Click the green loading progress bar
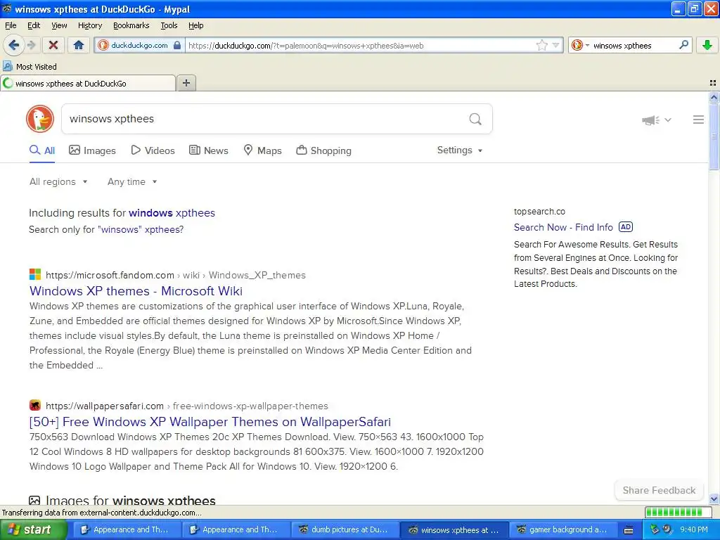This screenshot has height=540, width=720. (678, 513)
